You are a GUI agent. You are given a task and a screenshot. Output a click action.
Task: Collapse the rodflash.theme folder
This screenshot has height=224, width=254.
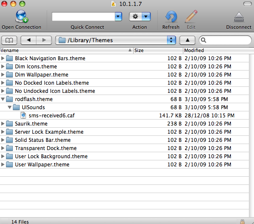[x=3, y=99]
